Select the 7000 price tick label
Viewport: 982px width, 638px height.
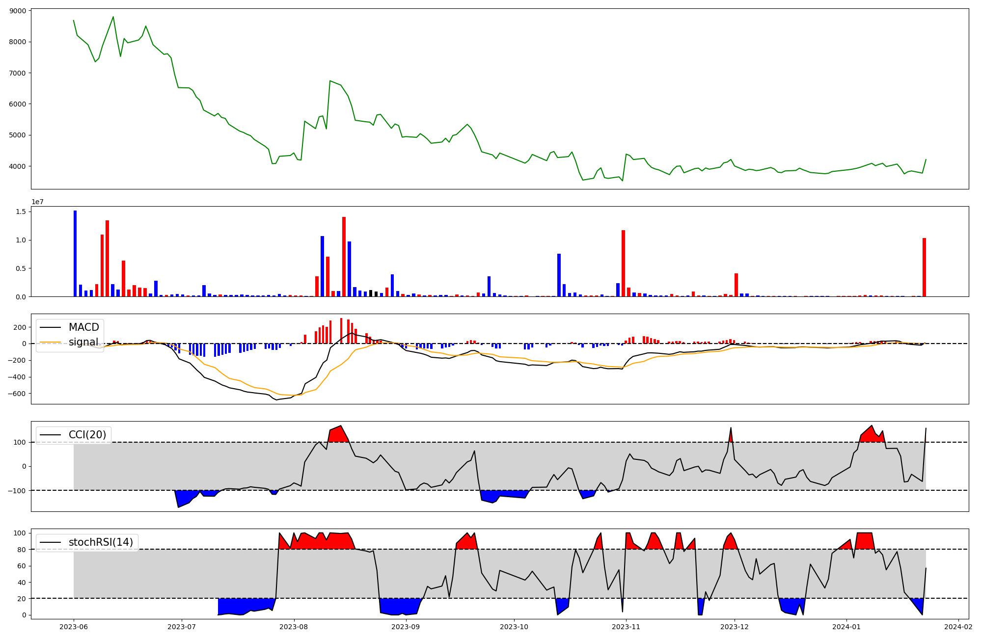(18, 73)
